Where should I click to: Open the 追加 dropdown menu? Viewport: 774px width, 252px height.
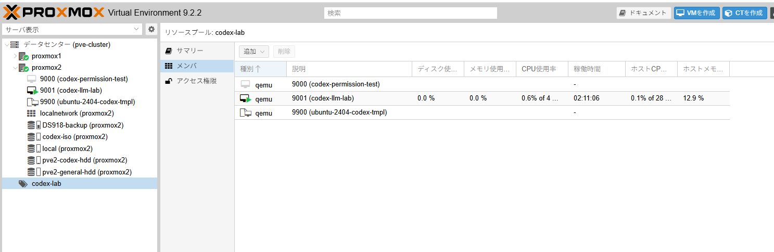coord(254,52)
